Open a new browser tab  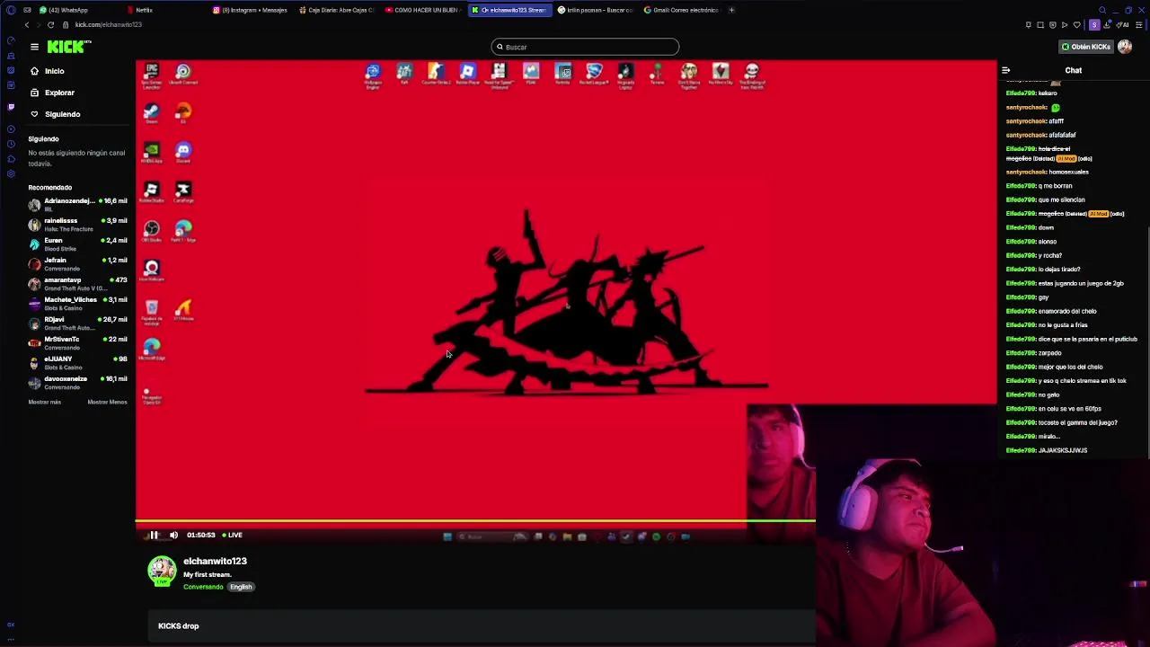731,10
